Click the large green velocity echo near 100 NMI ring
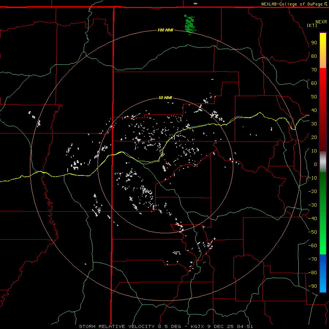The width and height of the screenshot is (329, 329). tap(190, 24)
